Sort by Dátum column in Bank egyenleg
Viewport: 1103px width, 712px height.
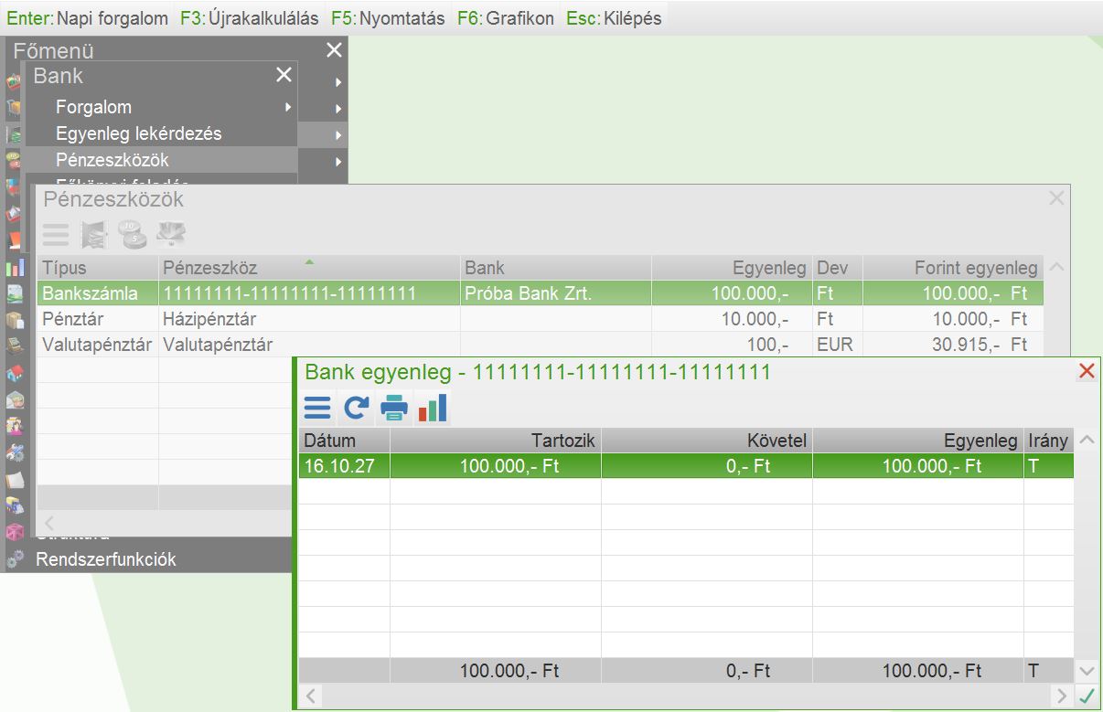[x=344, y=441]
